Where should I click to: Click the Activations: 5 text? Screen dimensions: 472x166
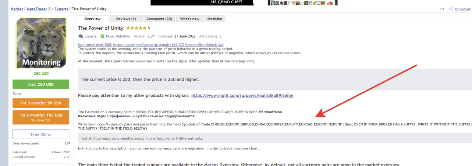click(210, 36)
